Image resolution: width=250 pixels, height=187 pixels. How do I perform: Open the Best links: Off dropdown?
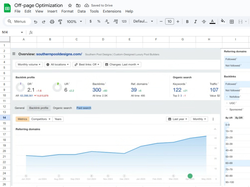(x=87, y=64)
